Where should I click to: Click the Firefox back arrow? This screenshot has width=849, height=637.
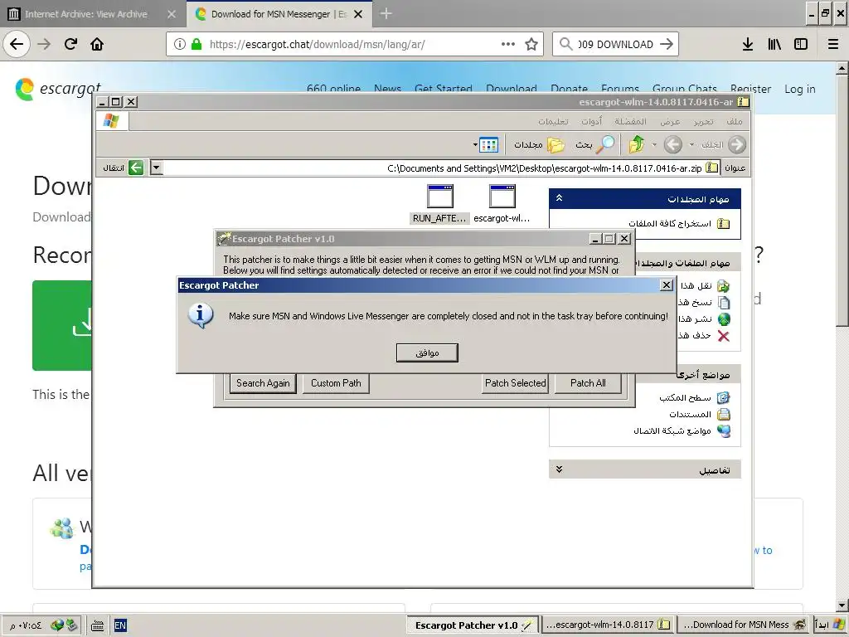(x=17, y=44)
